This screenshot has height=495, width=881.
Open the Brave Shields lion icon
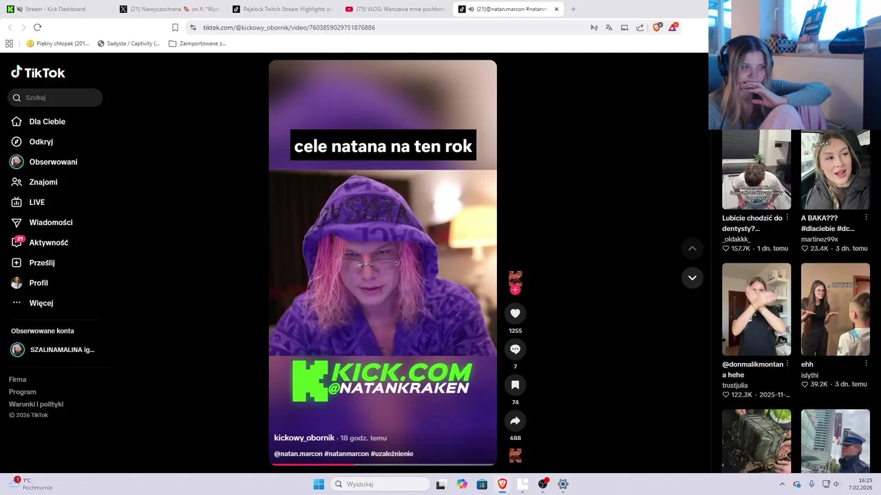656,27
